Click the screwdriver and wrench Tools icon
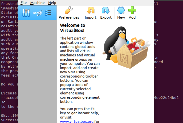This screenshot has height=123, width=183. point(26,13)
